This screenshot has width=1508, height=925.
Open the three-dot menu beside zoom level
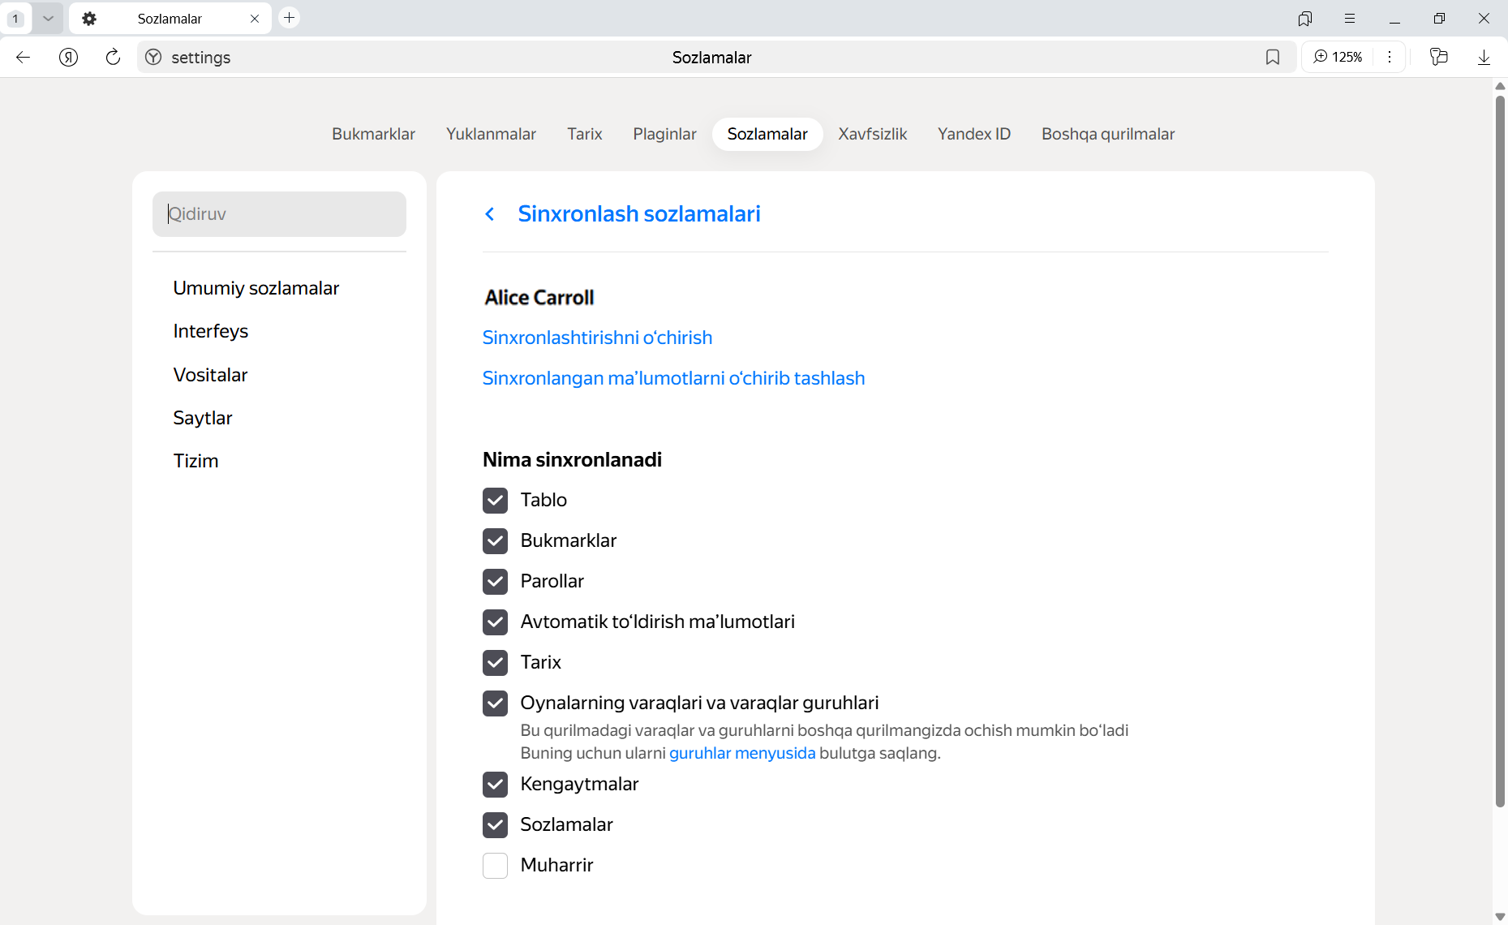(1390, 57)
